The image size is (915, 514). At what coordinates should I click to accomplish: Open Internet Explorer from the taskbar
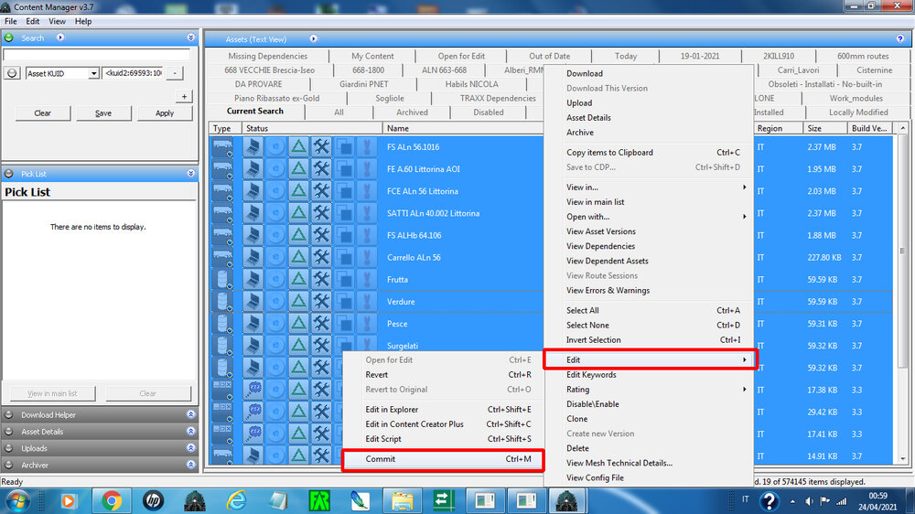point(236,500)
